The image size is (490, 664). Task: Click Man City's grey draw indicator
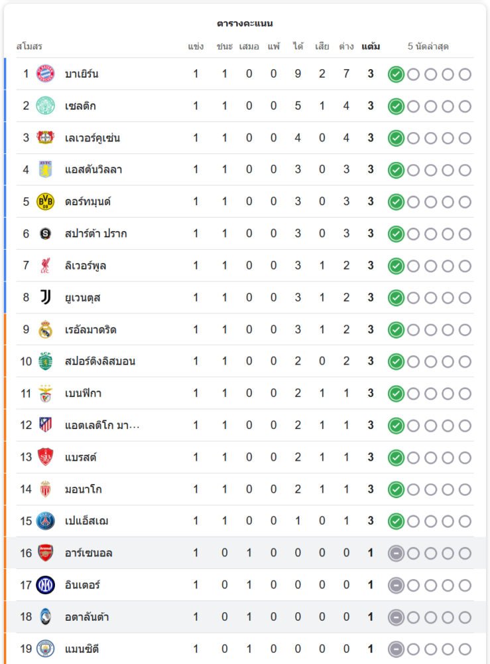[x=396, y=649]
